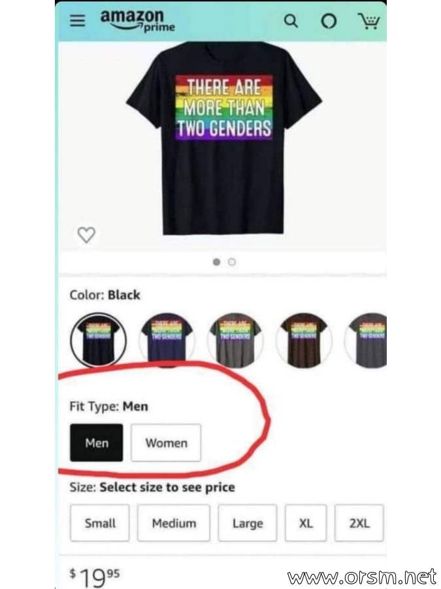Choose size Medium
This screenshot has width=441, height=589.
pos(174,523)
